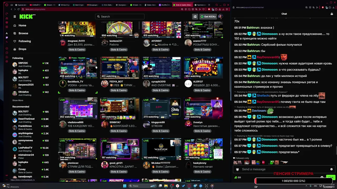Open Windows Start menu

[x=125, y=186]
